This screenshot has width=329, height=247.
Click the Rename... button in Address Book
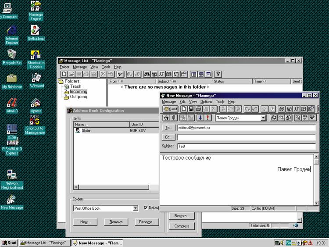147,222
